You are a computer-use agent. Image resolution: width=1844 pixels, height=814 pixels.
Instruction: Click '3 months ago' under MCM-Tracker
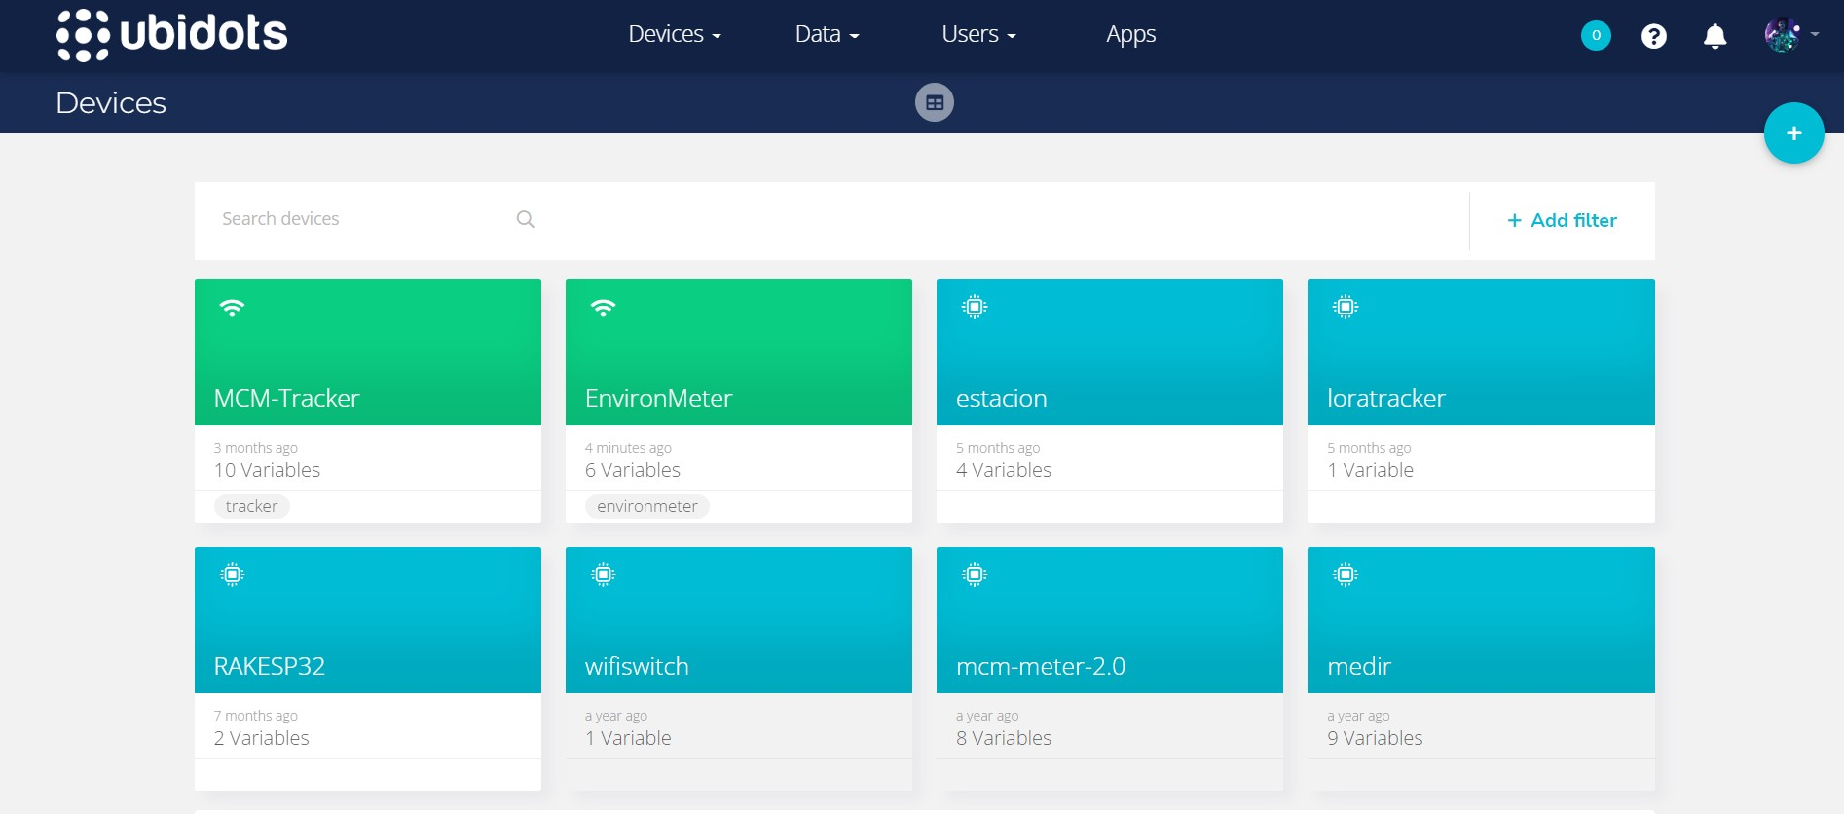(256, 448)
